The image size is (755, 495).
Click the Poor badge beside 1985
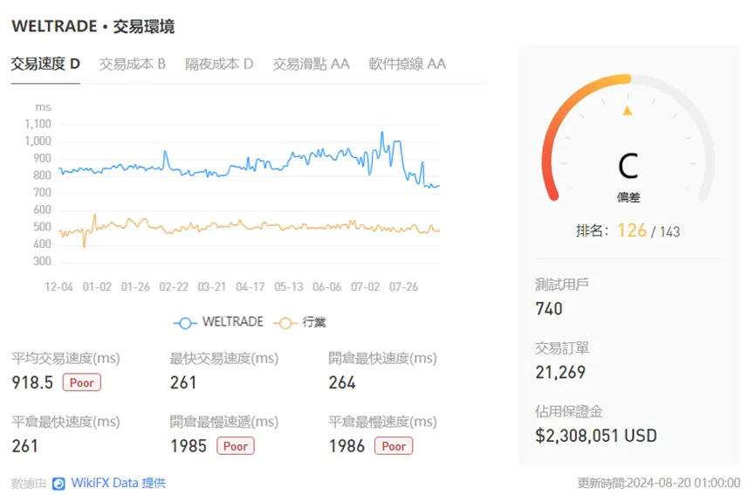(x=236, y=446)
